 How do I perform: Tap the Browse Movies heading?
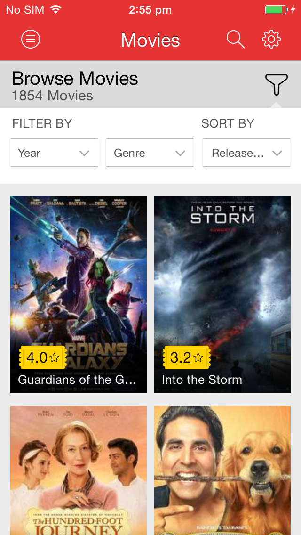click(x=74, y=78)
